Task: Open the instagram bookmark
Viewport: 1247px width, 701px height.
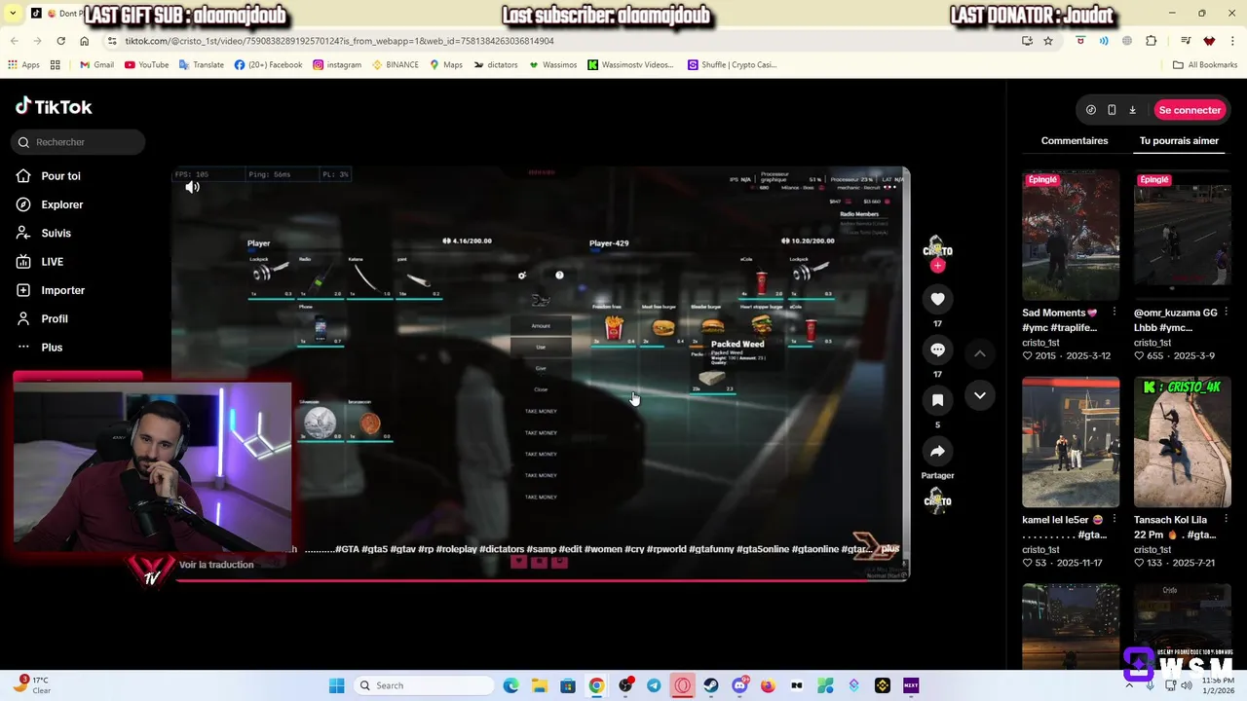Action: 336,65
